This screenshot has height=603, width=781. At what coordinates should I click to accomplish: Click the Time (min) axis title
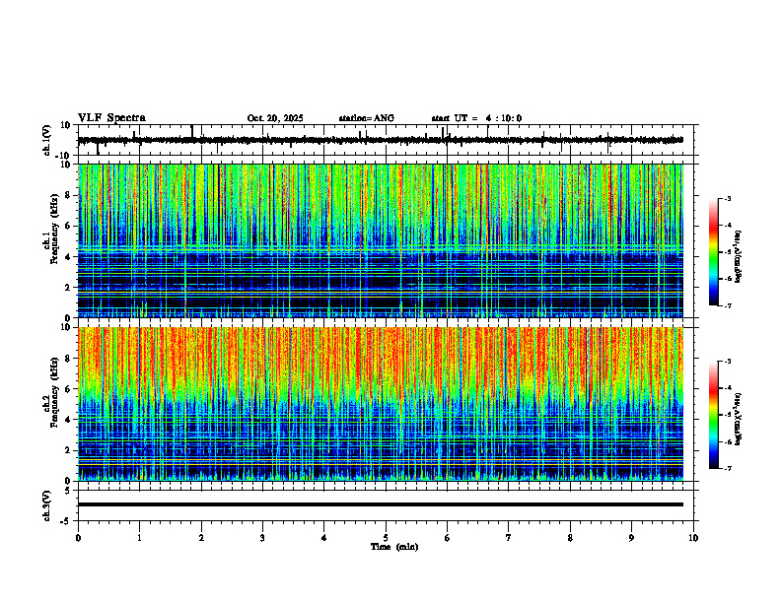394,547
